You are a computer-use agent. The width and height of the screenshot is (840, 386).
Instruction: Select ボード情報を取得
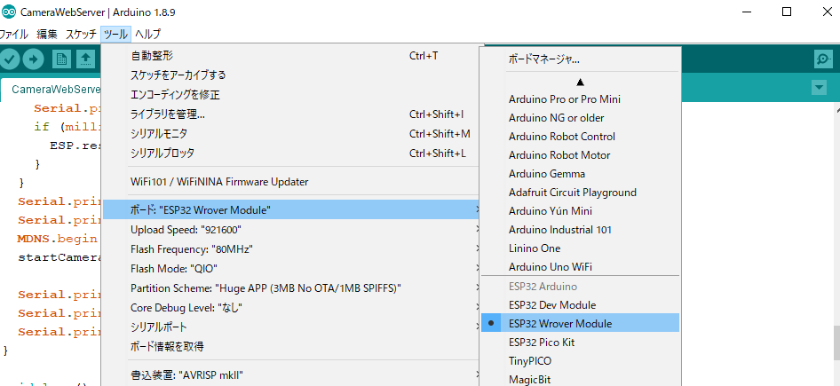[x=292, y=346]
